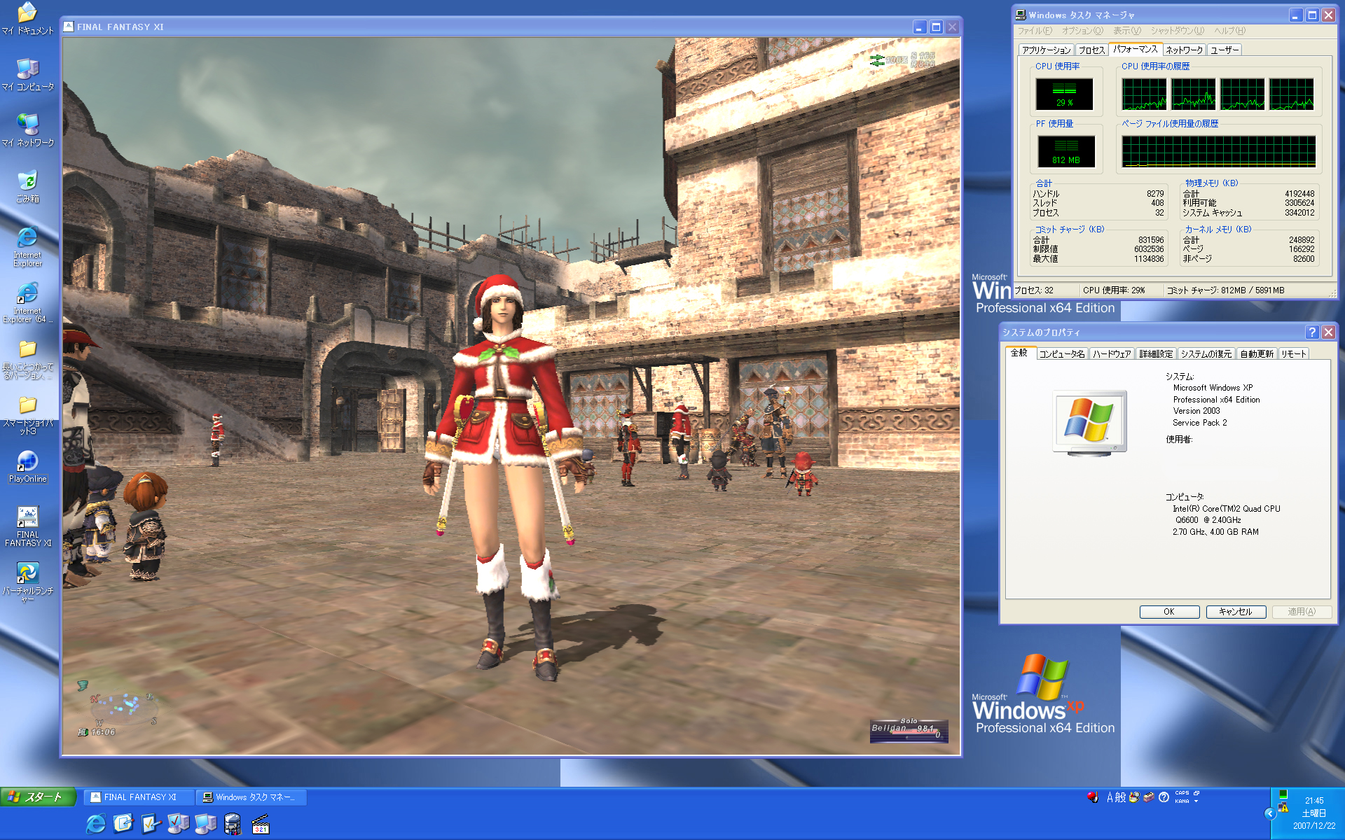Open the ハードウェア tab in System Properties
This screenshot has height=840, width=1345.
coord(1112,354)
